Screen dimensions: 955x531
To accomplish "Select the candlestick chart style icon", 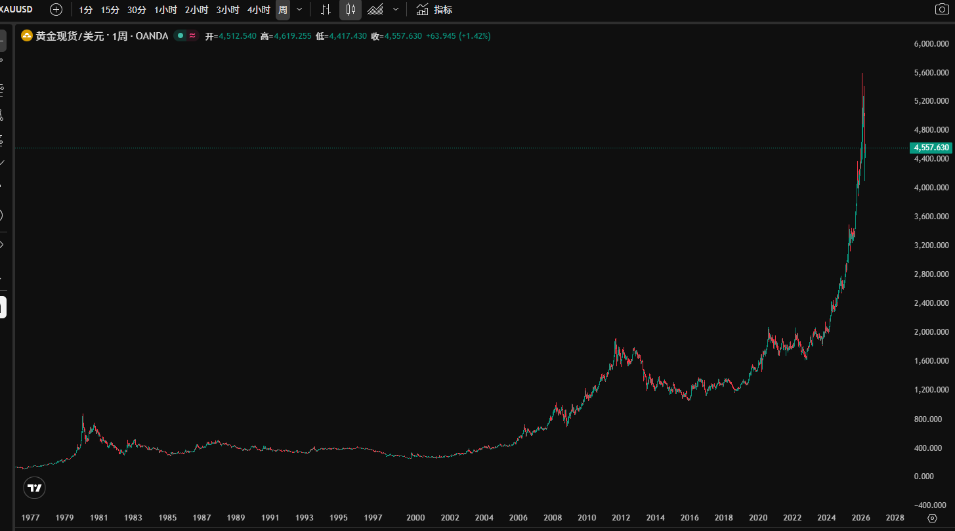I will pyautogui.click(x=350, y=10).
